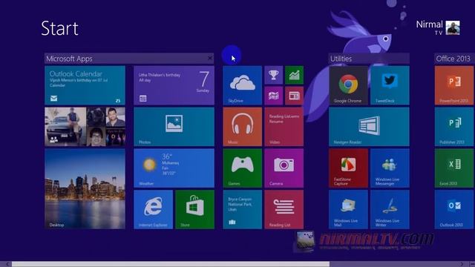Image resolution: width=475 pixels, height=267 pixels.
Task: Launch the Music headphones tile
Action: coord(243,127)
